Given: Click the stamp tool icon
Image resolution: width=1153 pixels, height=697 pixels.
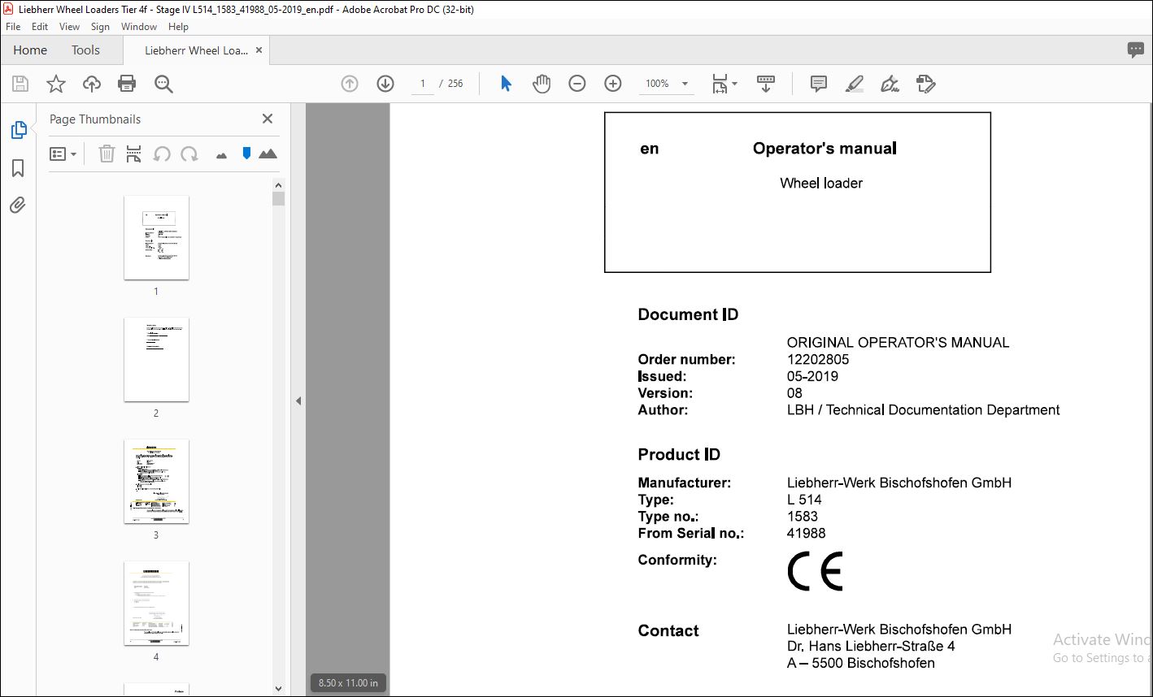Looking at the screenshot, I should [926, 84].
